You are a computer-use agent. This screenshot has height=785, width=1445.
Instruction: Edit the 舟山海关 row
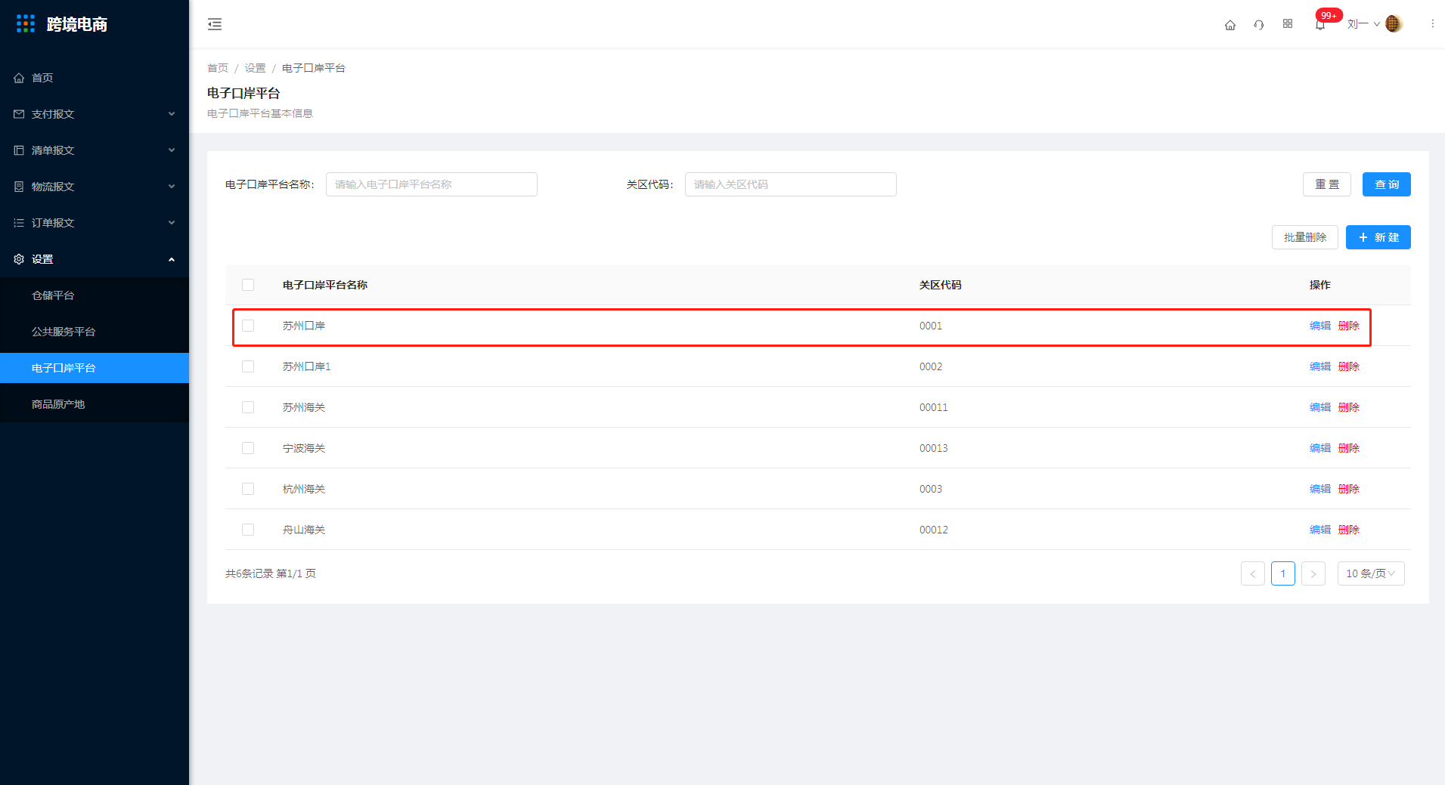click(1320, 530)
